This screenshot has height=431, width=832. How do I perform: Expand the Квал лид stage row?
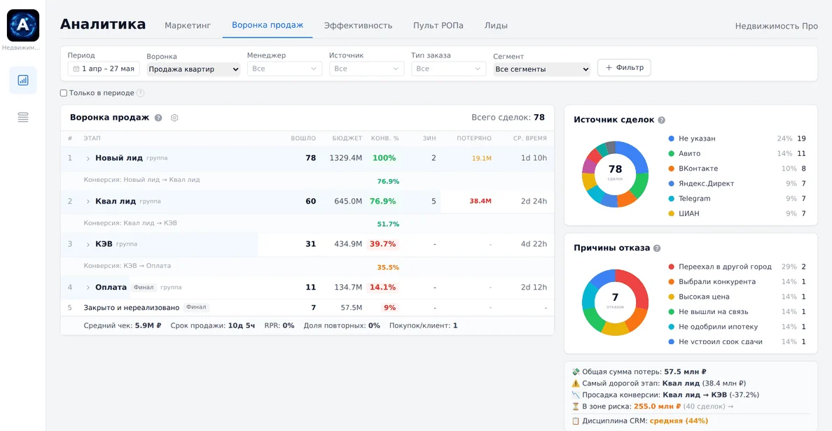click(x=88, y=202)
